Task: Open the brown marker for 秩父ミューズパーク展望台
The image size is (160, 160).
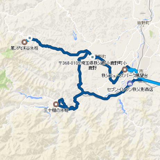Action: (x=125, y=70)
